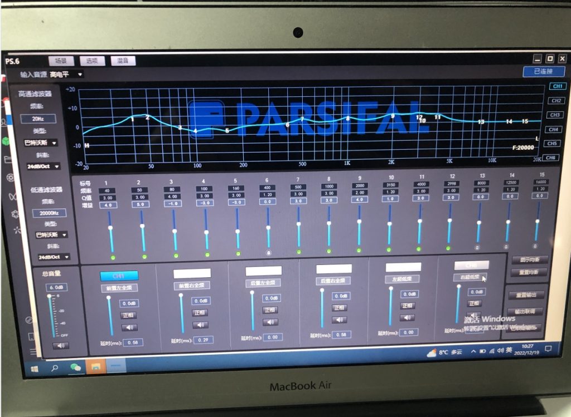The image size is (571, 417).
Task: Toggle EQ band 3 green enable indicator
Action: click(176, 256)
